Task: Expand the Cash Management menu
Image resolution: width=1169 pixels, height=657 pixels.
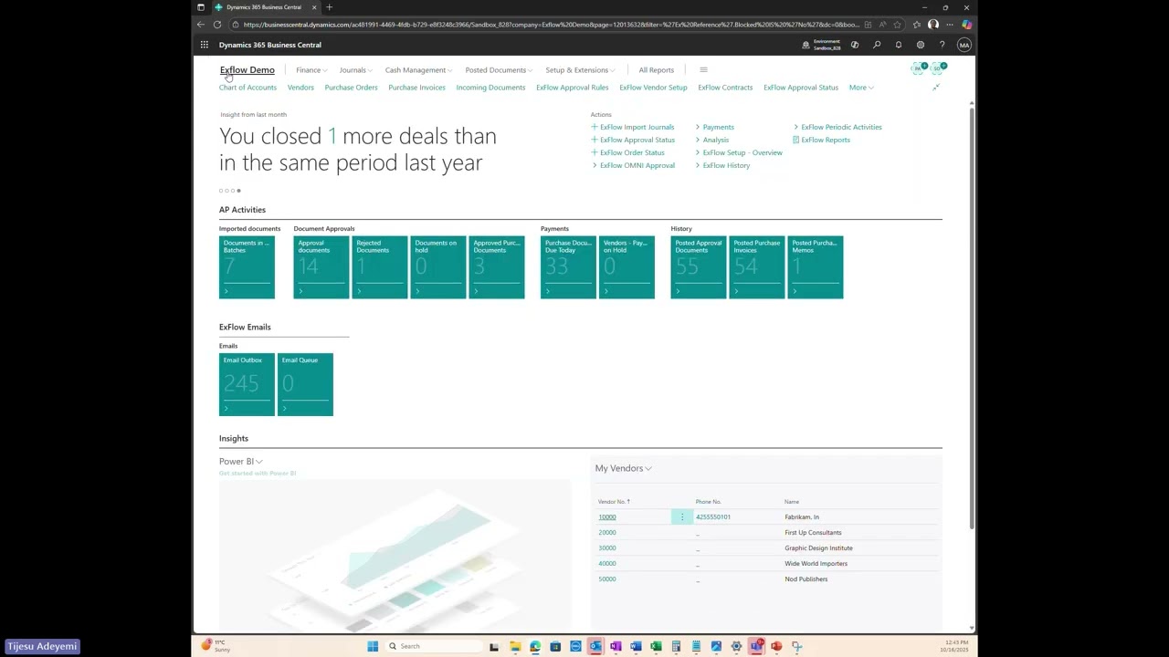Action: 418,70
